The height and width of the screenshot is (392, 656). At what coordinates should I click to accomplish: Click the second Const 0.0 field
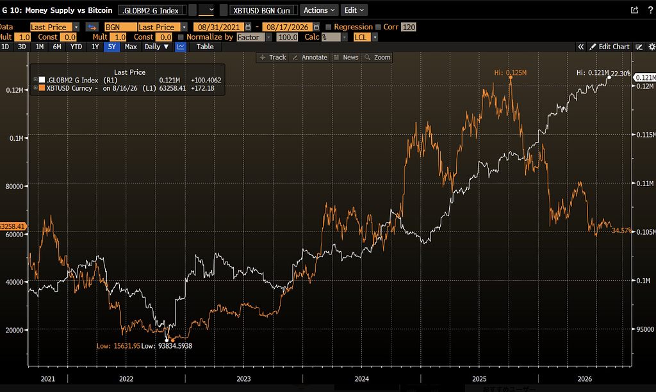click(x=163, y=37)
